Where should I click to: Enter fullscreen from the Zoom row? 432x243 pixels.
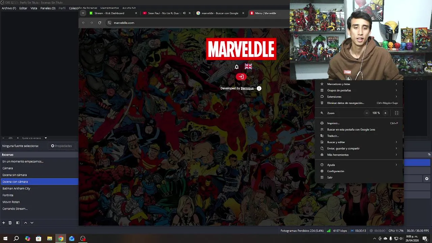tap(397, 113)
